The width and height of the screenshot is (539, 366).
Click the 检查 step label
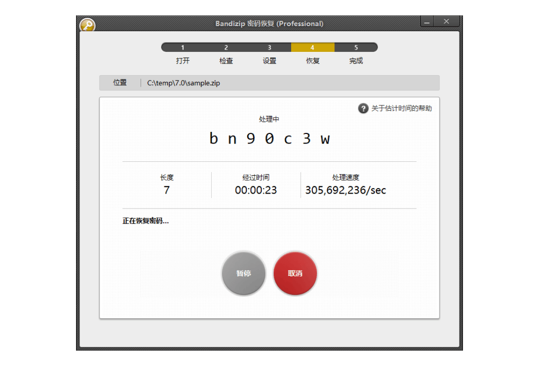[x=226, y=61]
